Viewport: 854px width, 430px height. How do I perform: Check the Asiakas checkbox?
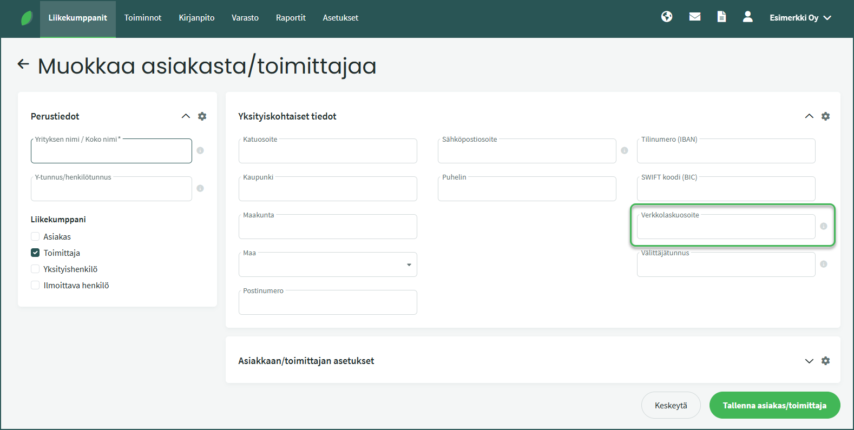35,236
